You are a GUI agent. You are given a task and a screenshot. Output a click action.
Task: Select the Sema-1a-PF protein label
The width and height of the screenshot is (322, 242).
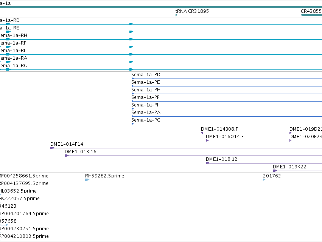click(x=145, y=97)
